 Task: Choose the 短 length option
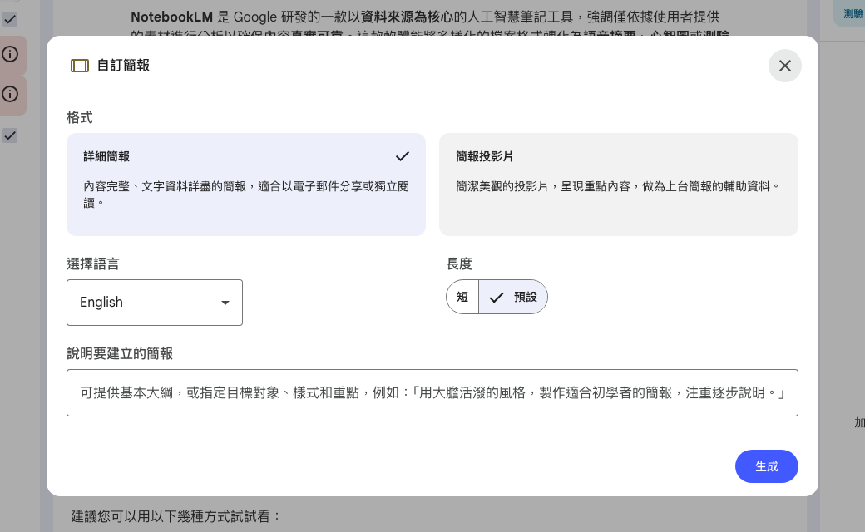point(462,297)
